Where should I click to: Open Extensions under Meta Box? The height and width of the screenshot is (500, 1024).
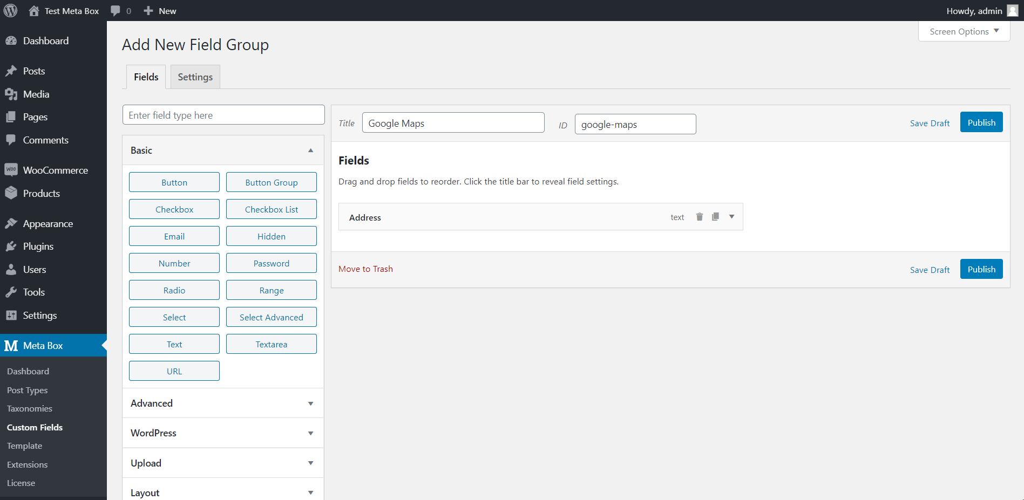(28, 465)
